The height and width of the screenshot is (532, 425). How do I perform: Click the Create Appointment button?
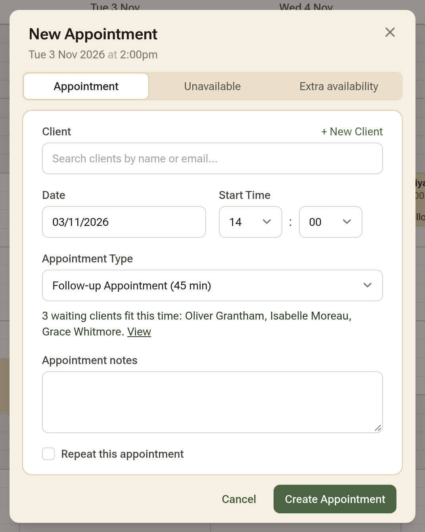(x=335, y=499)
